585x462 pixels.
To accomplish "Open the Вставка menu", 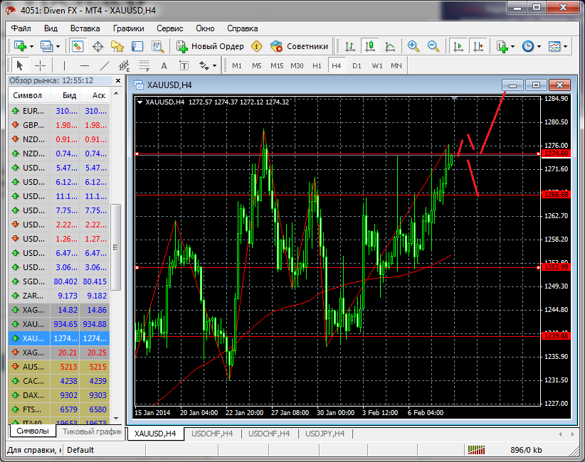I will (x=85, y=28).
